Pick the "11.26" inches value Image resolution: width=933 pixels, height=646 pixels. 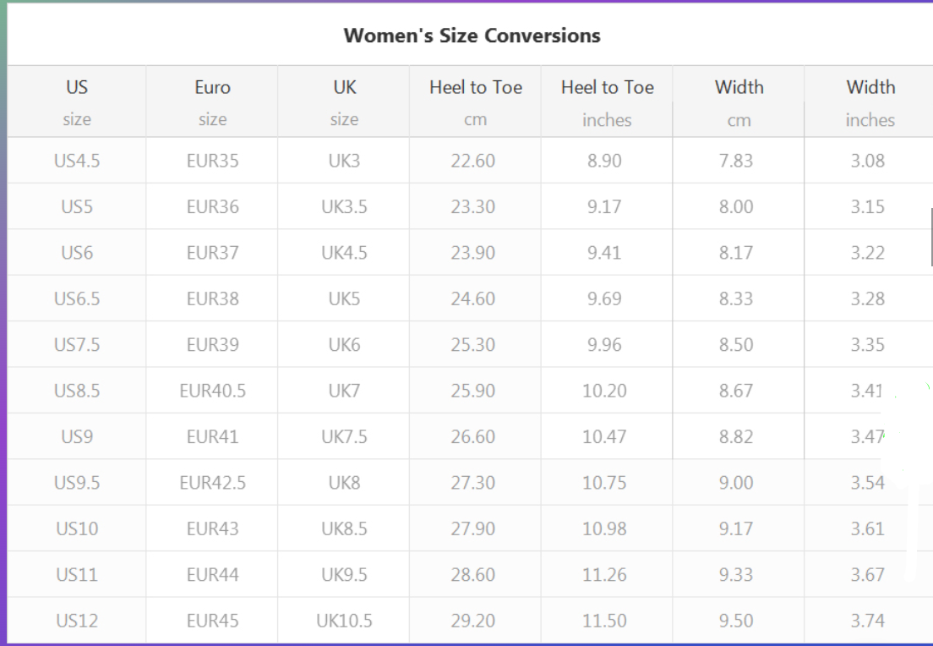coord(604,575)
